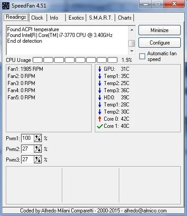Click inside the Pwm3 value field
Viewport: 187px width, 216px height.
click(28, 159)
